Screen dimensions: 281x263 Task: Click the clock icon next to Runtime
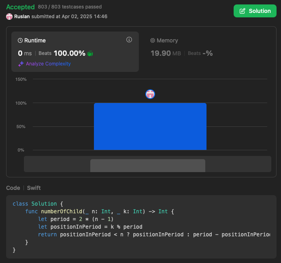[x=20, y=41]
